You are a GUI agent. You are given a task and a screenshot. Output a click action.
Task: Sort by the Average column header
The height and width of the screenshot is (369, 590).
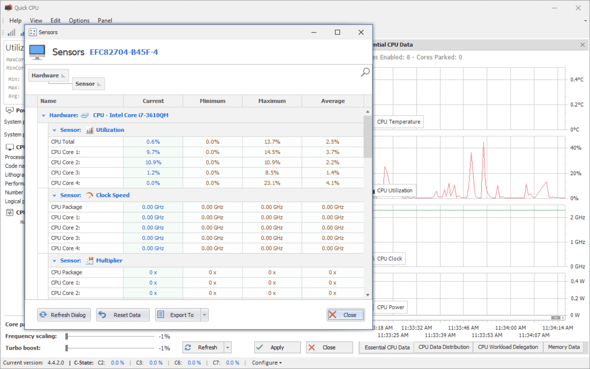coord(333,101)
